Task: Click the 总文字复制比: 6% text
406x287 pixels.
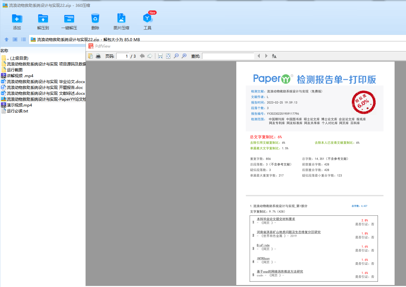Action: pyautogui.click(x=266, y=137)
